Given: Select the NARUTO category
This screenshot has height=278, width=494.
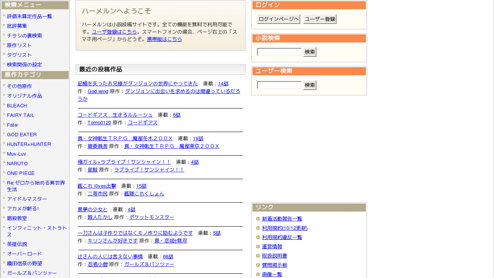Looking at the screenshot, I should click(x=17, y=163).
